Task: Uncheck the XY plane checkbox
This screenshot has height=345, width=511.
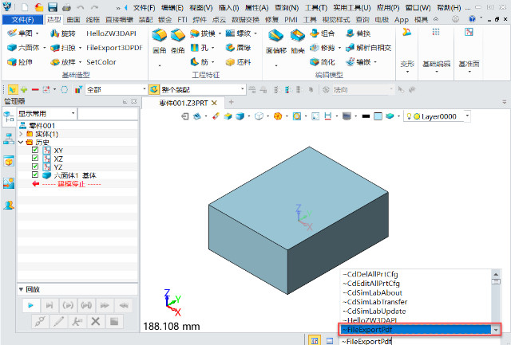Action: coord(35,150)
